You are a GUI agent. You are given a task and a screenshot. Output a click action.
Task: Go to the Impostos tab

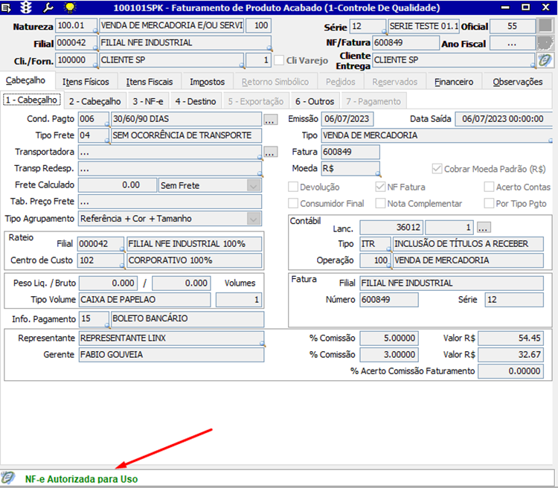207,82
